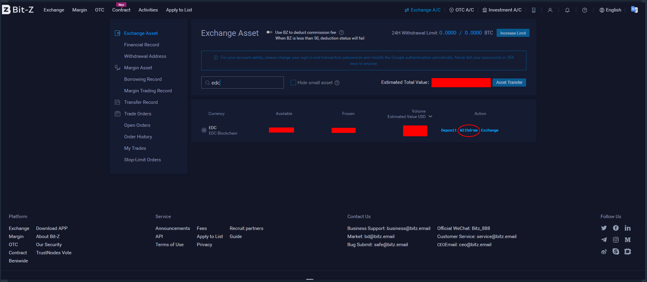The width and height of the screenshot is (647, 282).
Task: Open Apply to List in top navigation
Action: (x=179, y=10)
